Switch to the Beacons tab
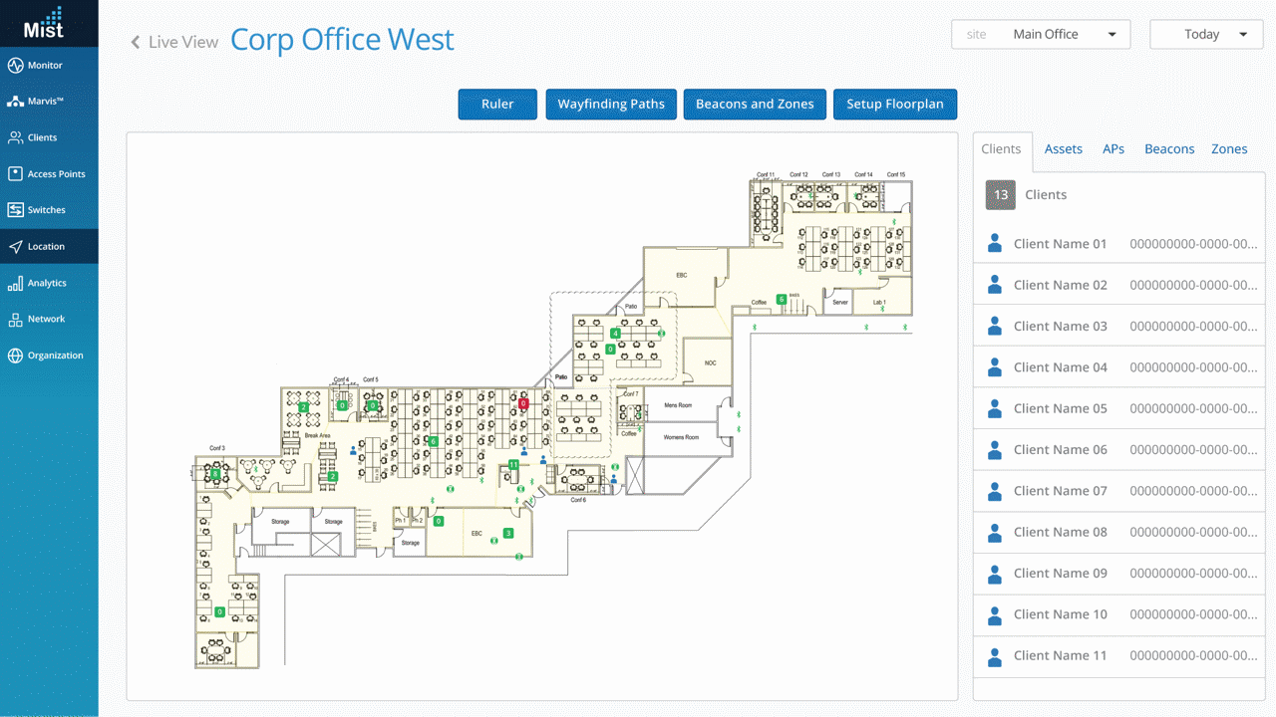This screenshot has width=1276, height=717. coord(1168,148)
